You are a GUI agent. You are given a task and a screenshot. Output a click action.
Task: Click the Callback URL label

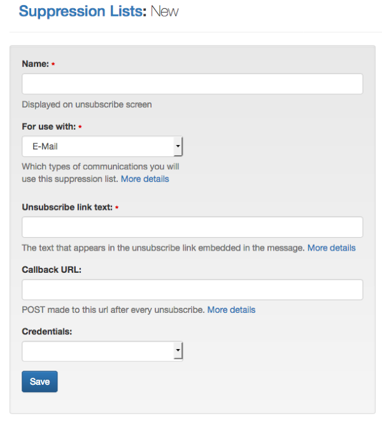[52, 269]
